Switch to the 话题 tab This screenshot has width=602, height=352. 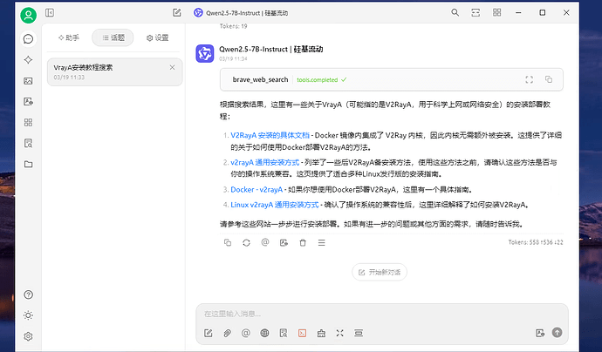pos(113,37)
